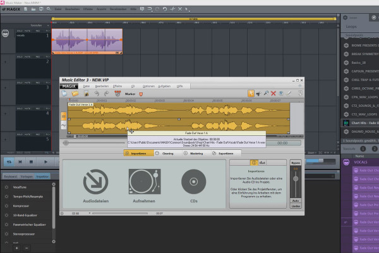Viewport: 379px width, 253px height.
Task: Select the Chart Hits - Fade Out soundpool
Action: 360,123
